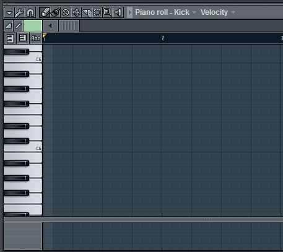This screenshot has height=252, width=283.
Task: Jump to bar 2 in the timeline
Action: (x=163, y=38)
